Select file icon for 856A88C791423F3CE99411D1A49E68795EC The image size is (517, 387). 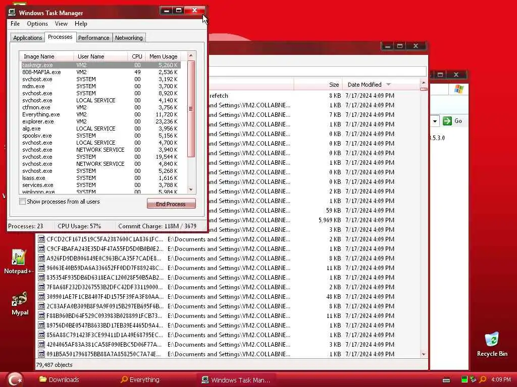click(41, 335)
